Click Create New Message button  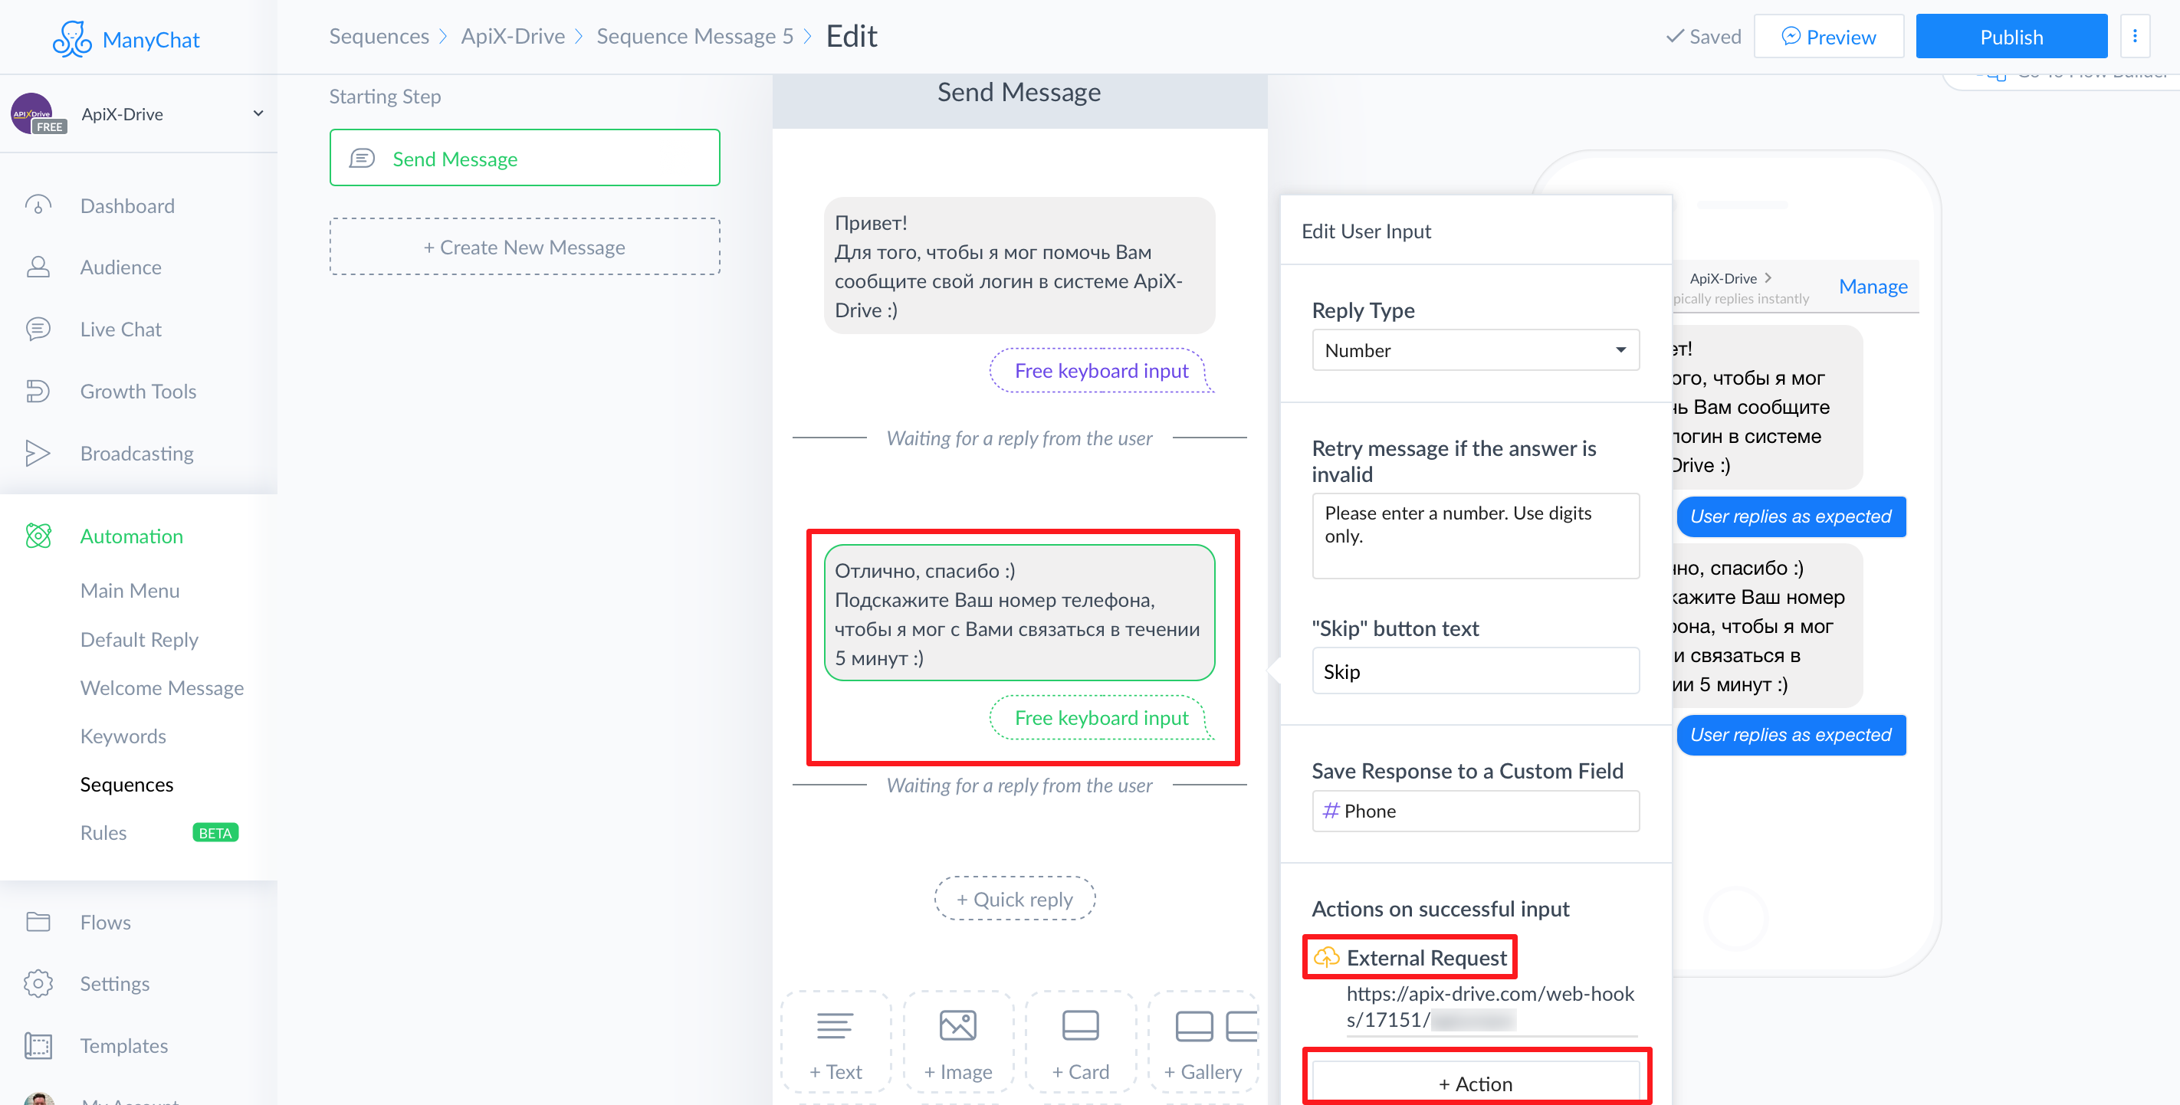coord(524,247)
